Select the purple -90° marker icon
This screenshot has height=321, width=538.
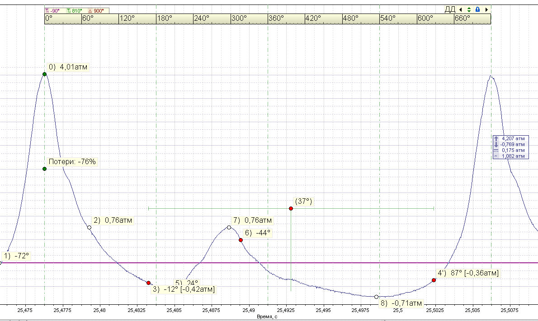[x=47, y=11]
